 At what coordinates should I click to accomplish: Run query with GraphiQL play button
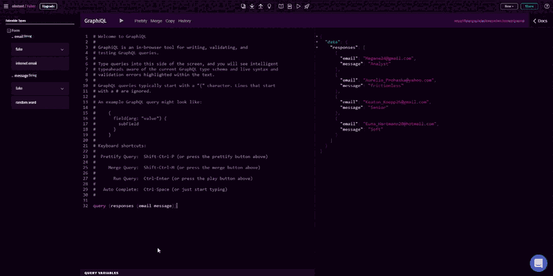tap(122, 21)
